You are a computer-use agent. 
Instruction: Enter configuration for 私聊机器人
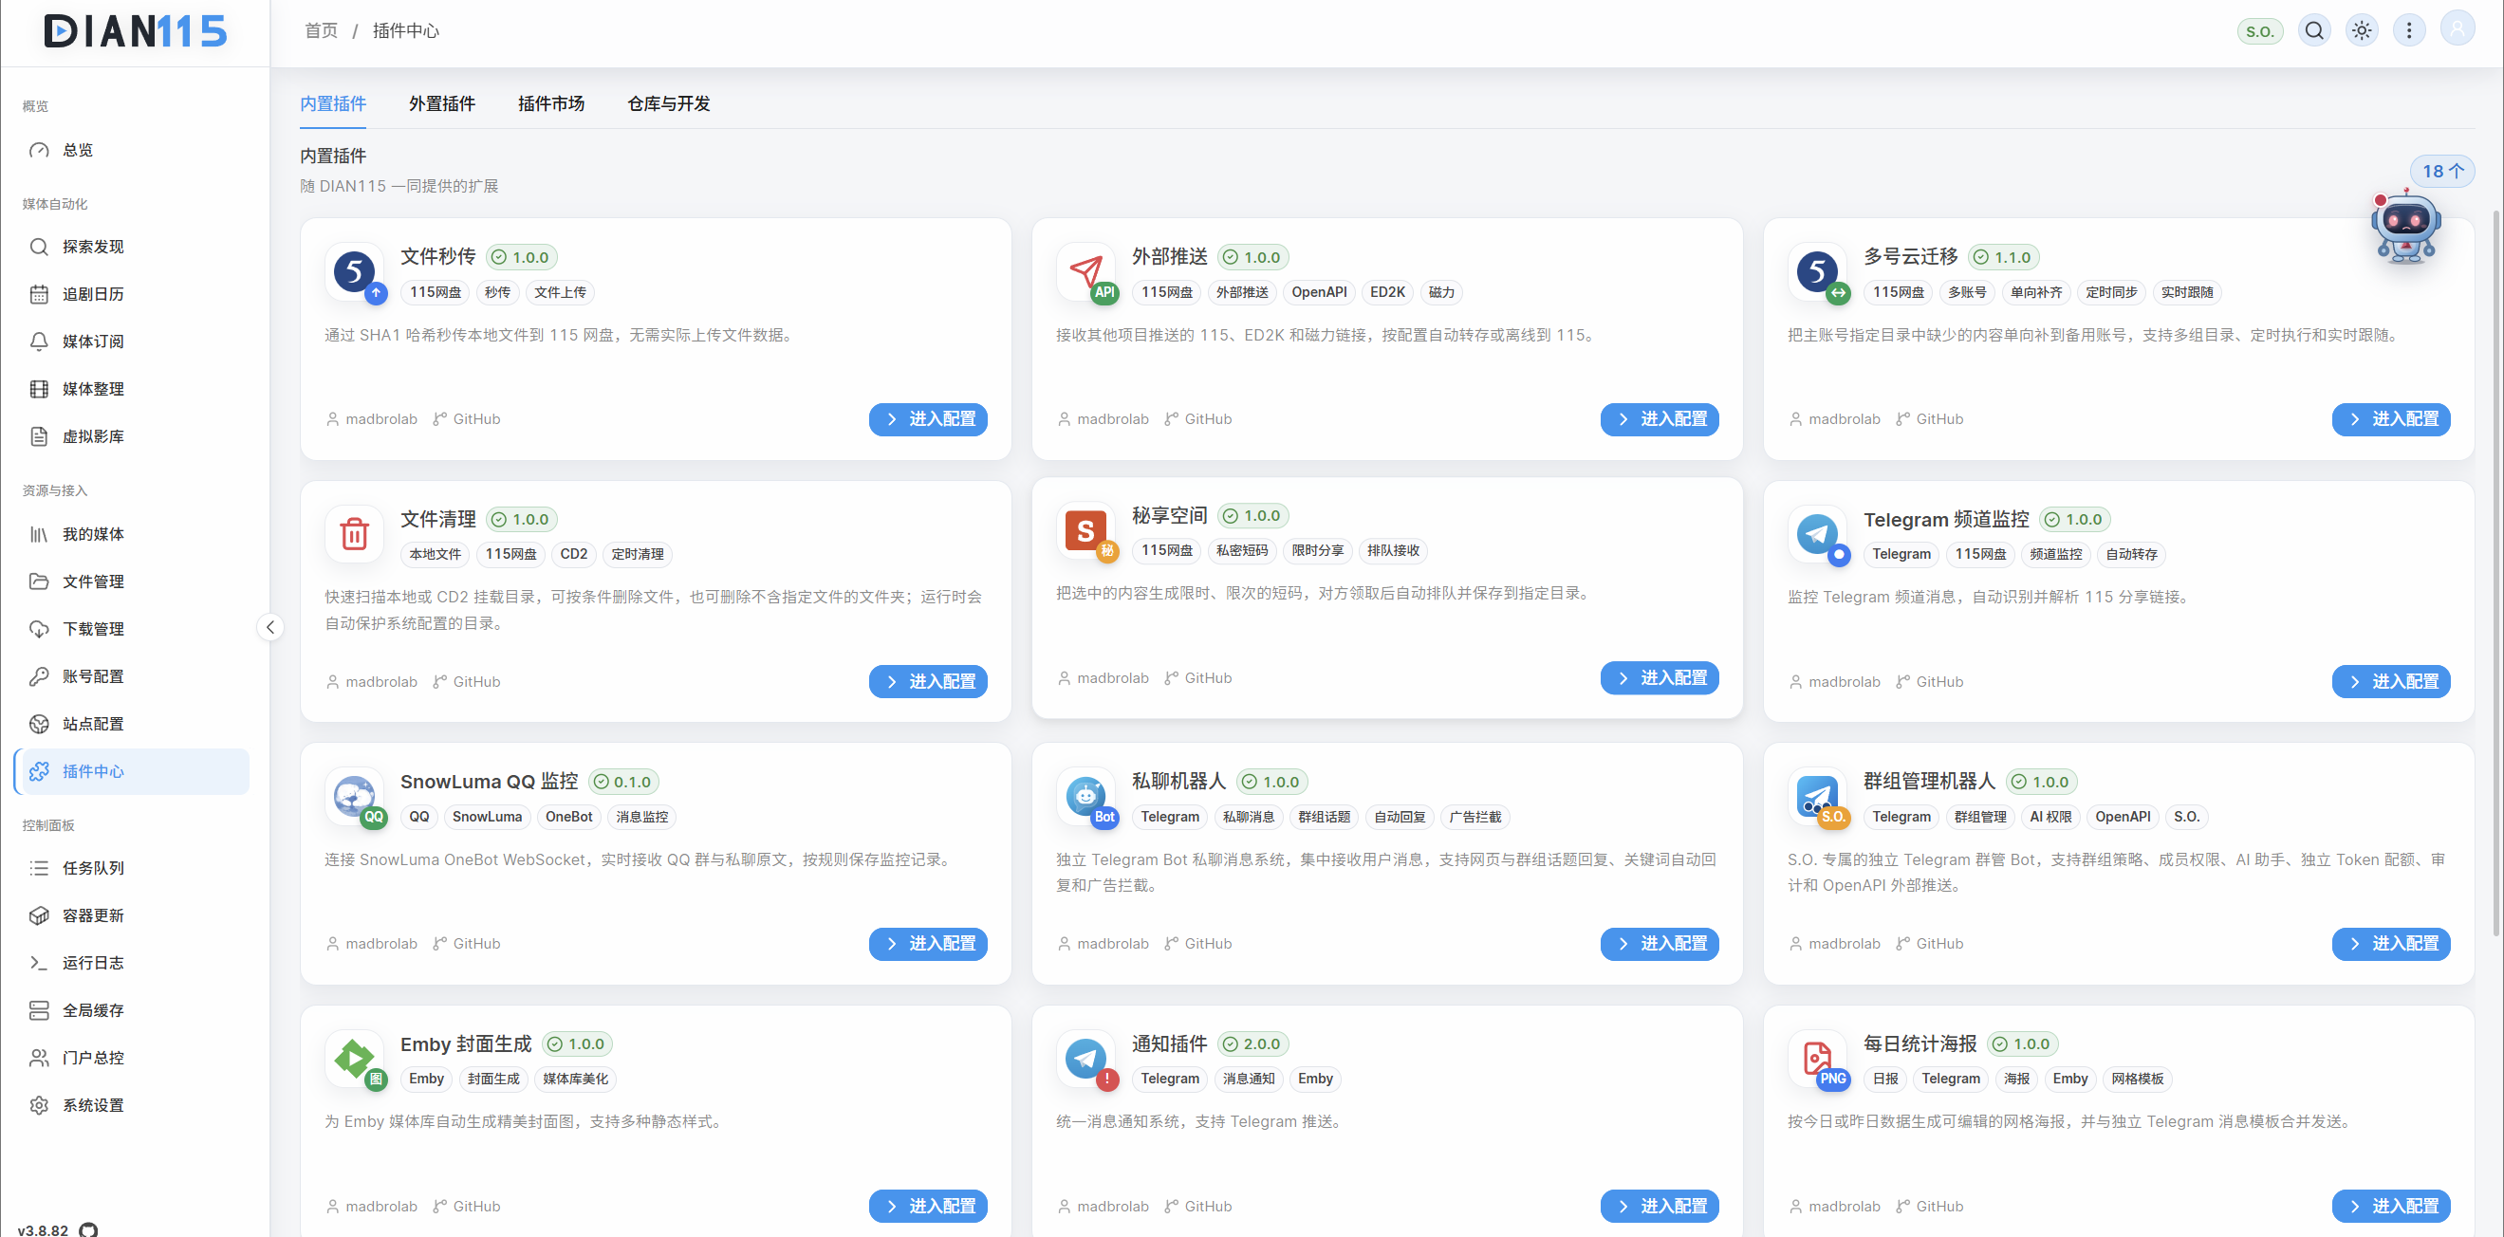[x=1660, y=944]
